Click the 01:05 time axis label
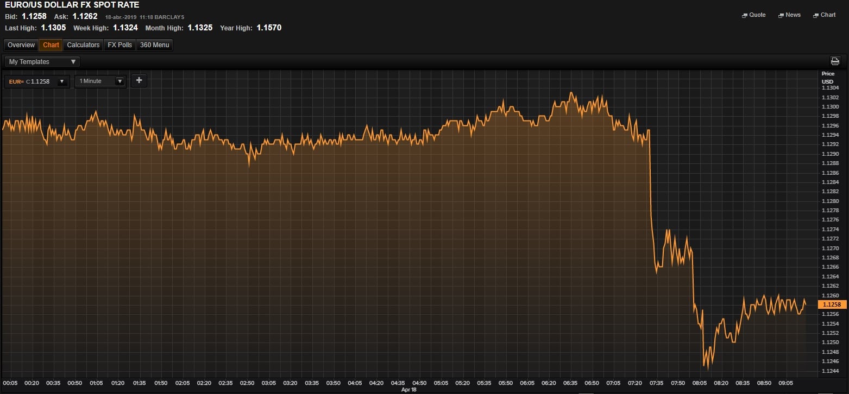The image size is (849, 394). pos(96,383)
